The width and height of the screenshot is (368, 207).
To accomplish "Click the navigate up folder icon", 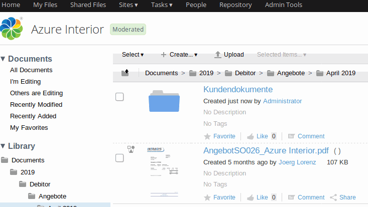I will point(125,73).
